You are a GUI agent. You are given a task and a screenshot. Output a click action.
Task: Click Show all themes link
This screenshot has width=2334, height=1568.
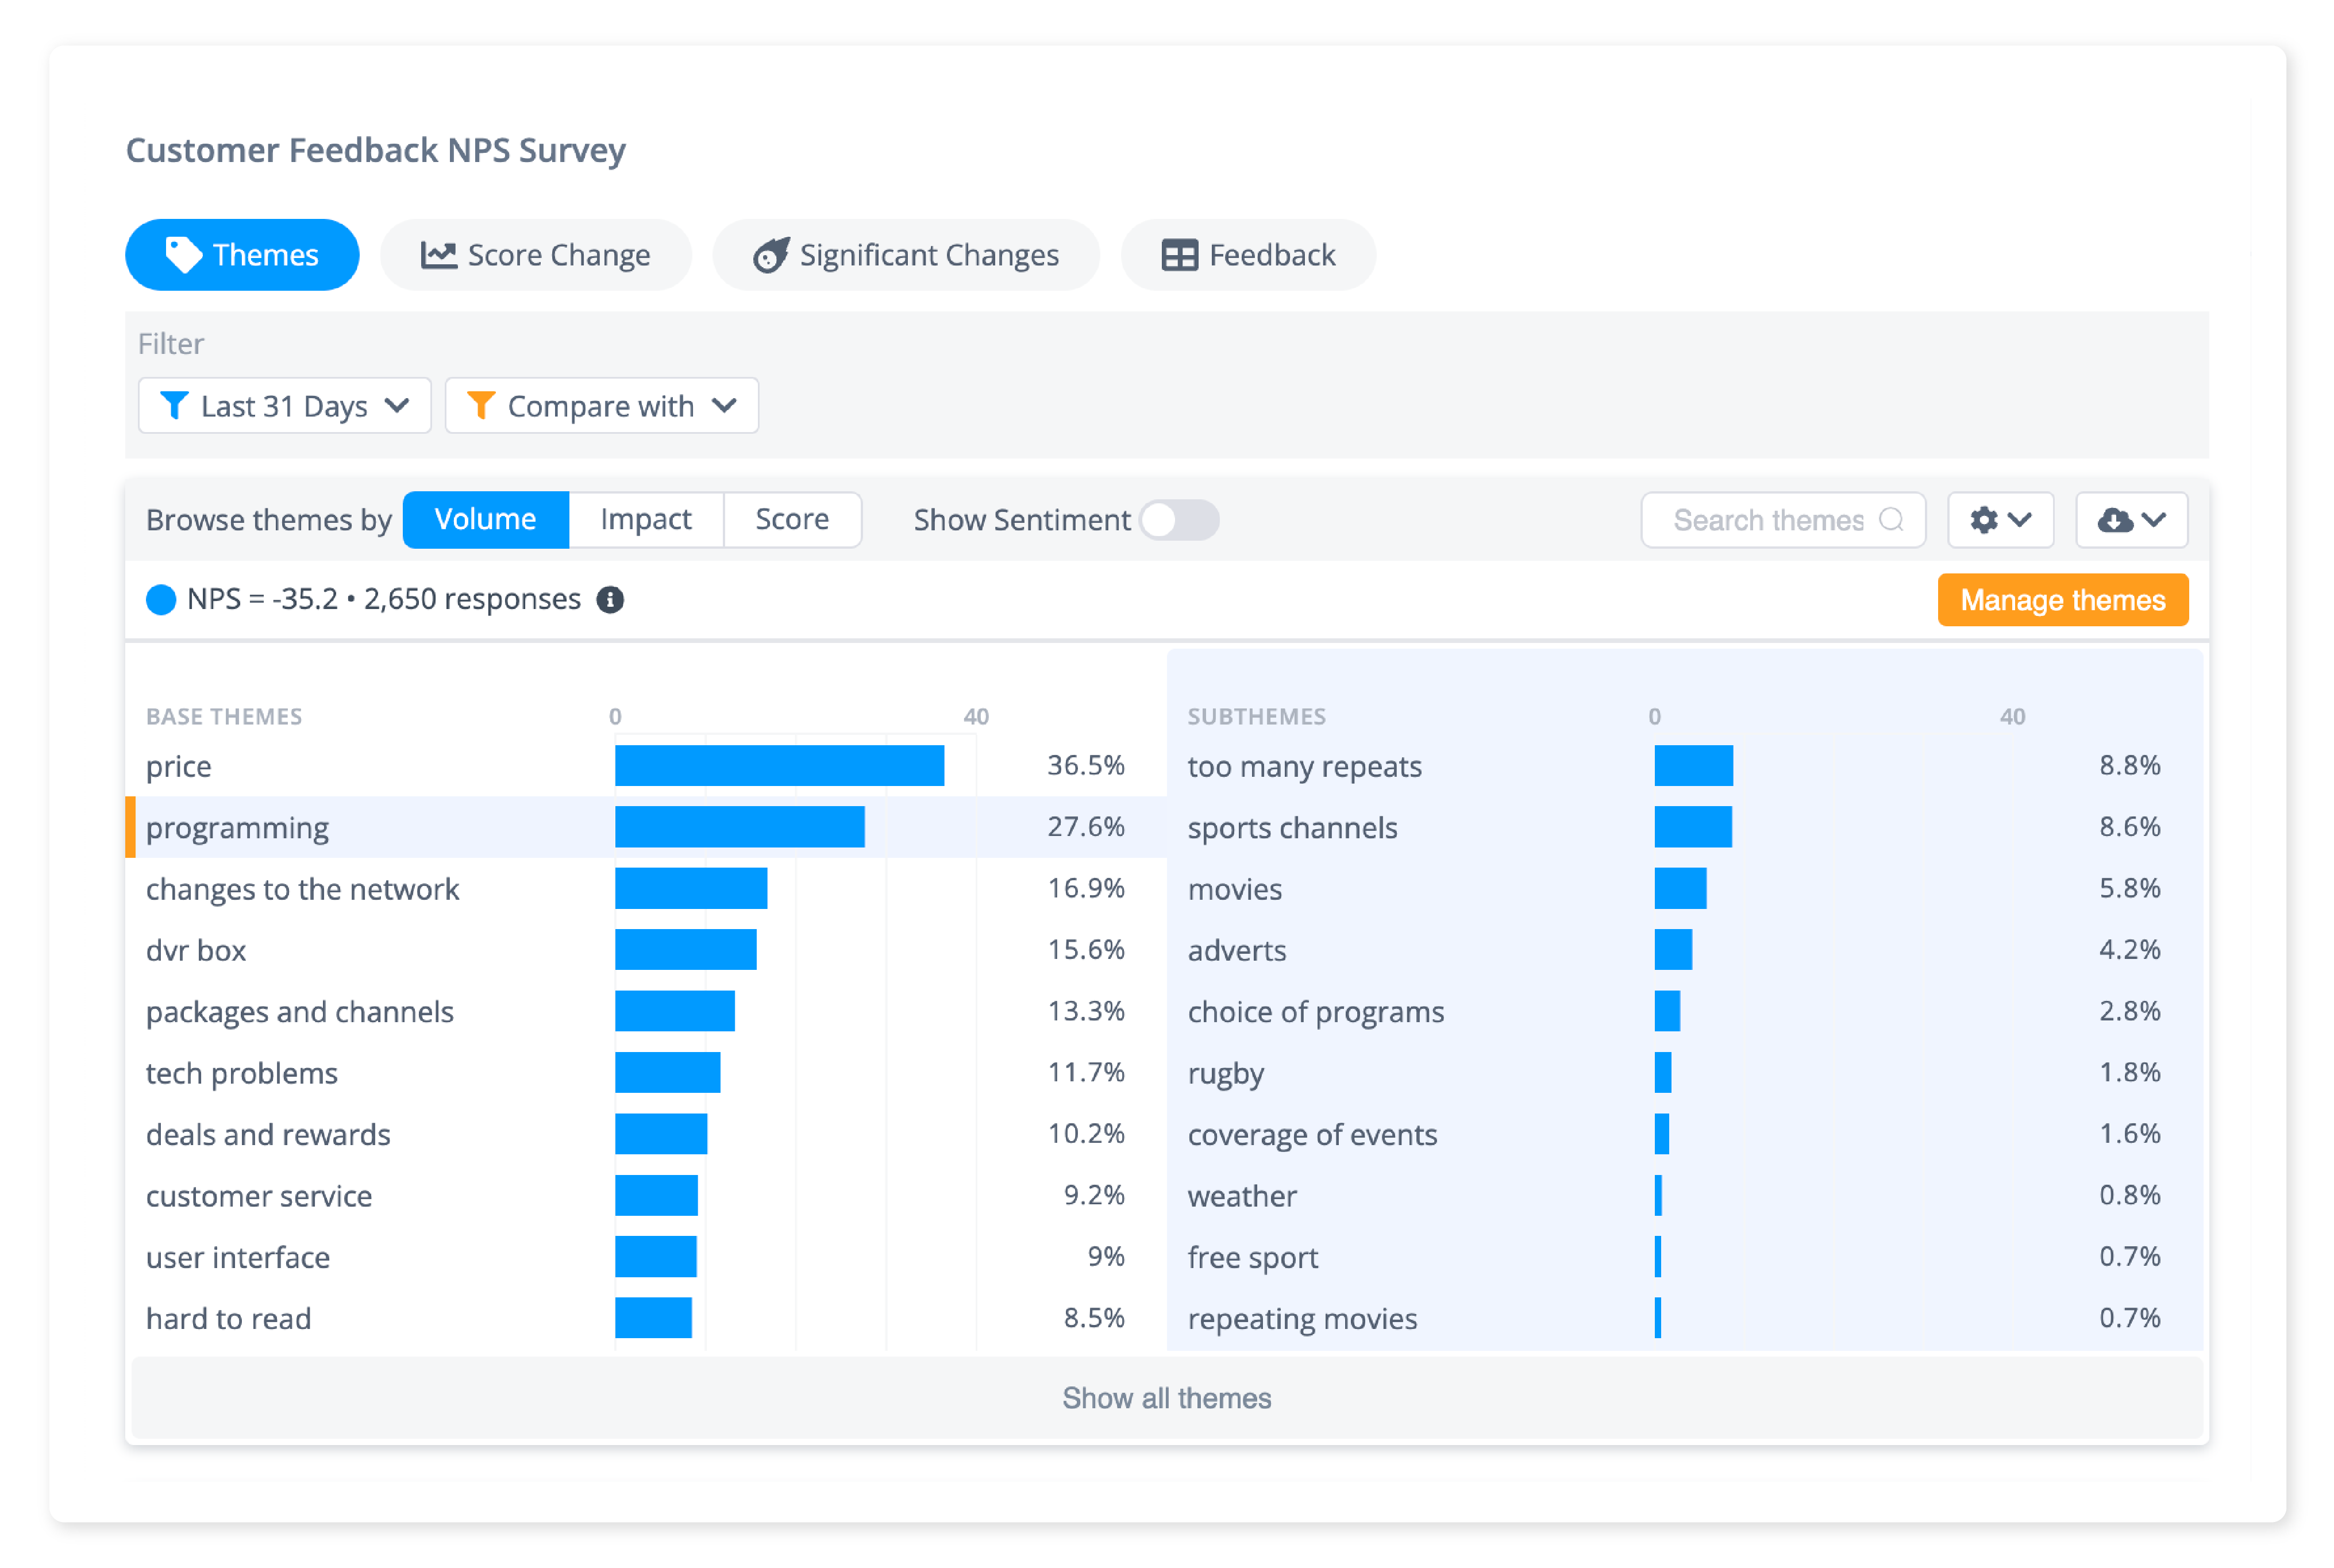tap(1166, 1397)
